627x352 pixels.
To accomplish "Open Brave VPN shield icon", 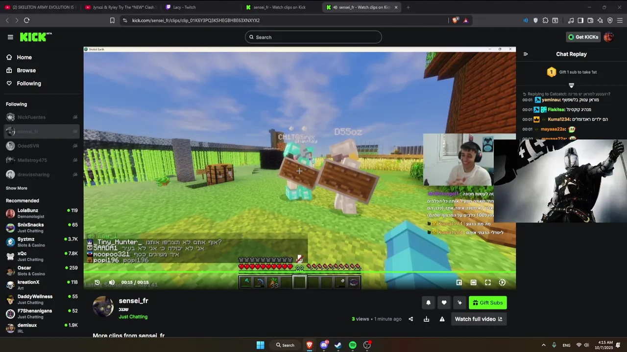I will [x=610, y=21].
